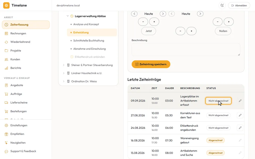Image resolution: width=255 pixels, height=159 pixels.
Task: Expand Ordination Dr. Weiss
Action: coord(63,81)
